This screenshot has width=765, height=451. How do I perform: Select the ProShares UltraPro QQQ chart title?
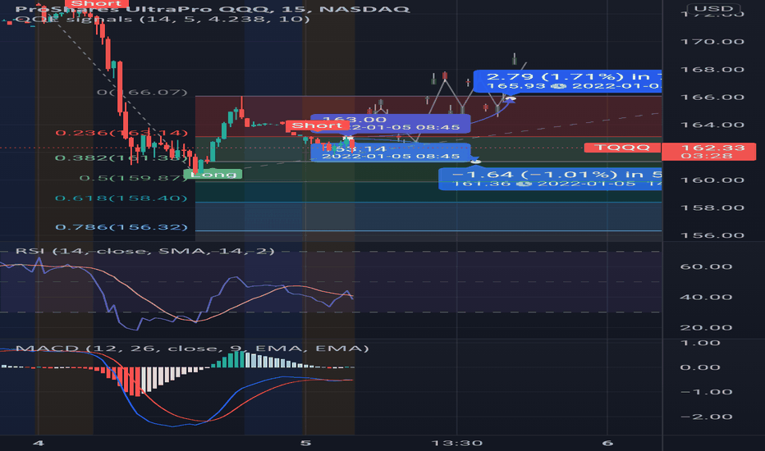tap(213, 9)
